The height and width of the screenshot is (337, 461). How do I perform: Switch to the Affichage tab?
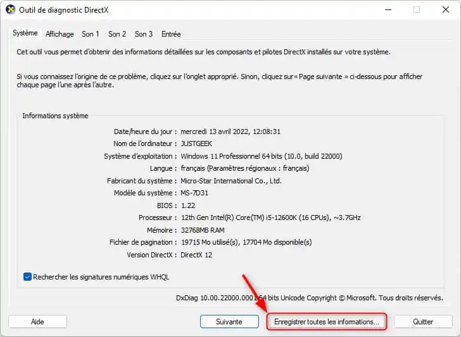point(60,34)
